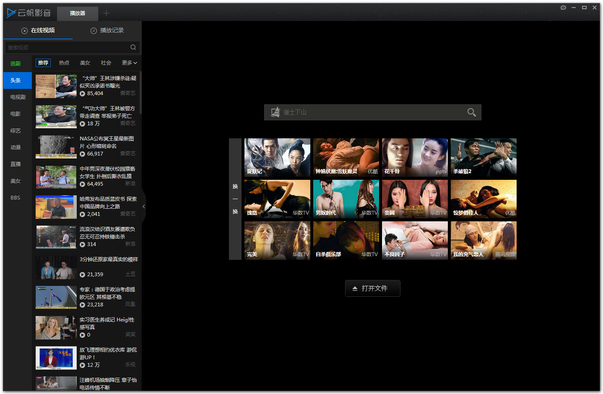Viewport: 603px width, 394px height.
Task: Select the 热点 category tab
Action: (64, 63)
